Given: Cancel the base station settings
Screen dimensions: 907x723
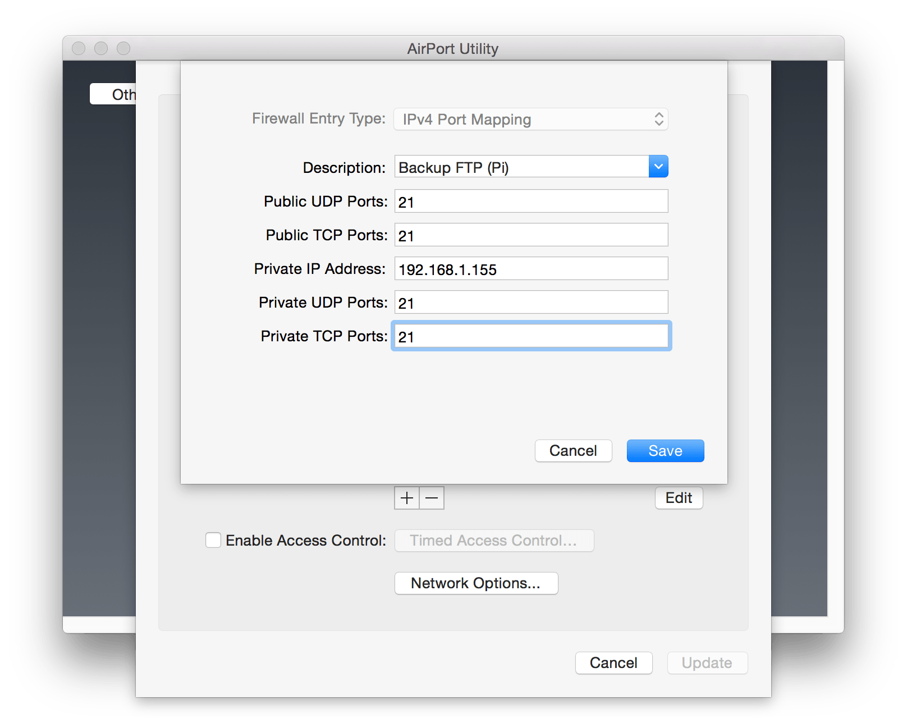Looking at the screenshot, I should pyautogui.click(x=613, y=663).
